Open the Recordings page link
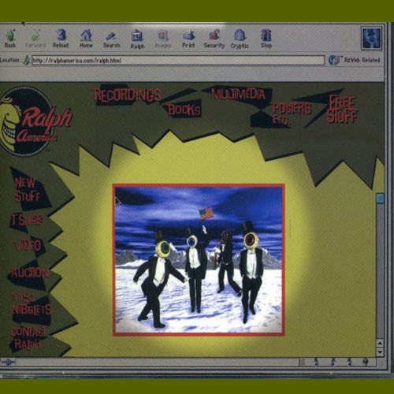 point(127,95)
